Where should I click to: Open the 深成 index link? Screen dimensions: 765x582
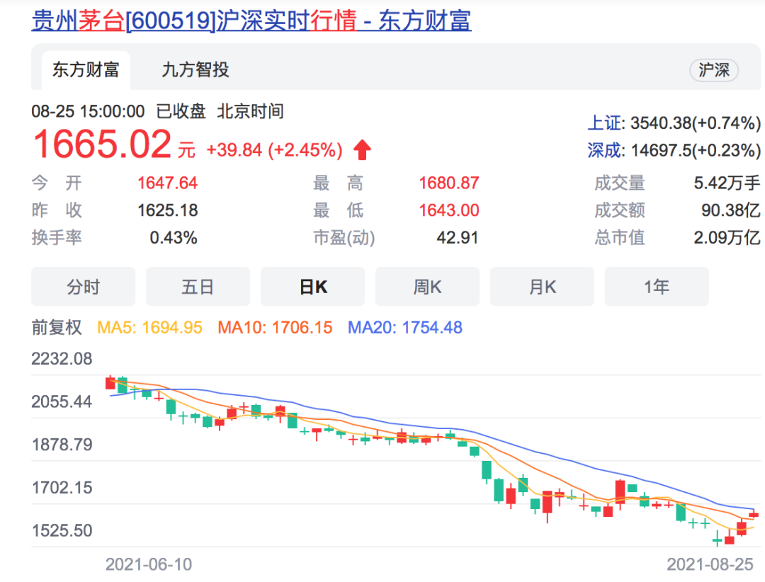(605, 150)
